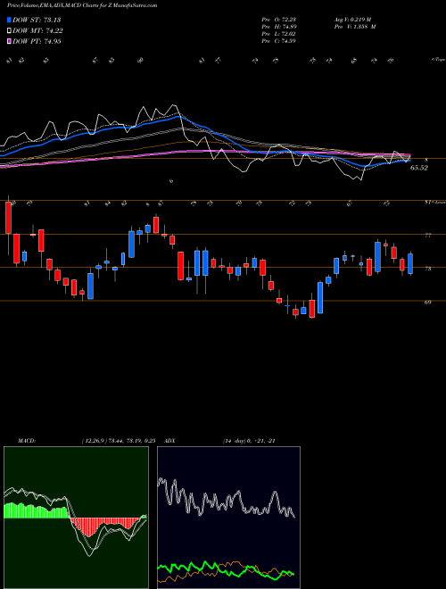The height and width of the screenshot is (589, 446).
Task: Click the ADX (14 day) values text
Action: coord(249,441)
